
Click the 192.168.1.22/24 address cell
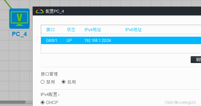click(x=97, y=40)
